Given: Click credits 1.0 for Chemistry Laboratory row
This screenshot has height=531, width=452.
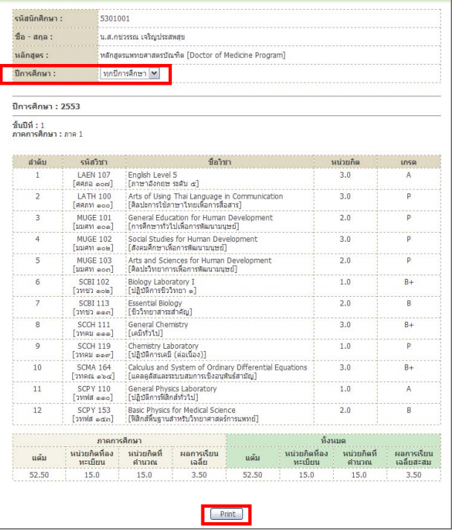Looking at the screenshot, I should coord(345,346).
